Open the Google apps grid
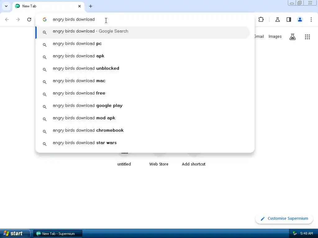 coord(307,37)
